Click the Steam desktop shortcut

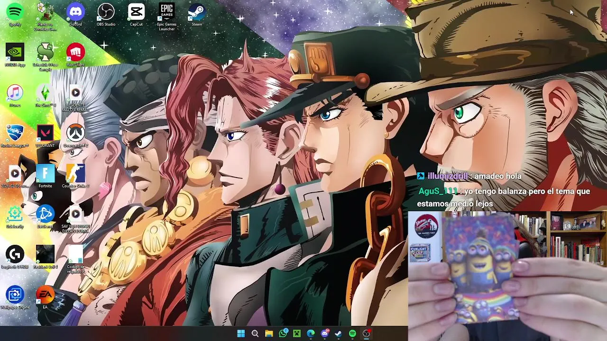[197, 15]
